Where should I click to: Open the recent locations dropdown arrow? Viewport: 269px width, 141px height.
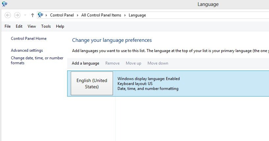25,15
